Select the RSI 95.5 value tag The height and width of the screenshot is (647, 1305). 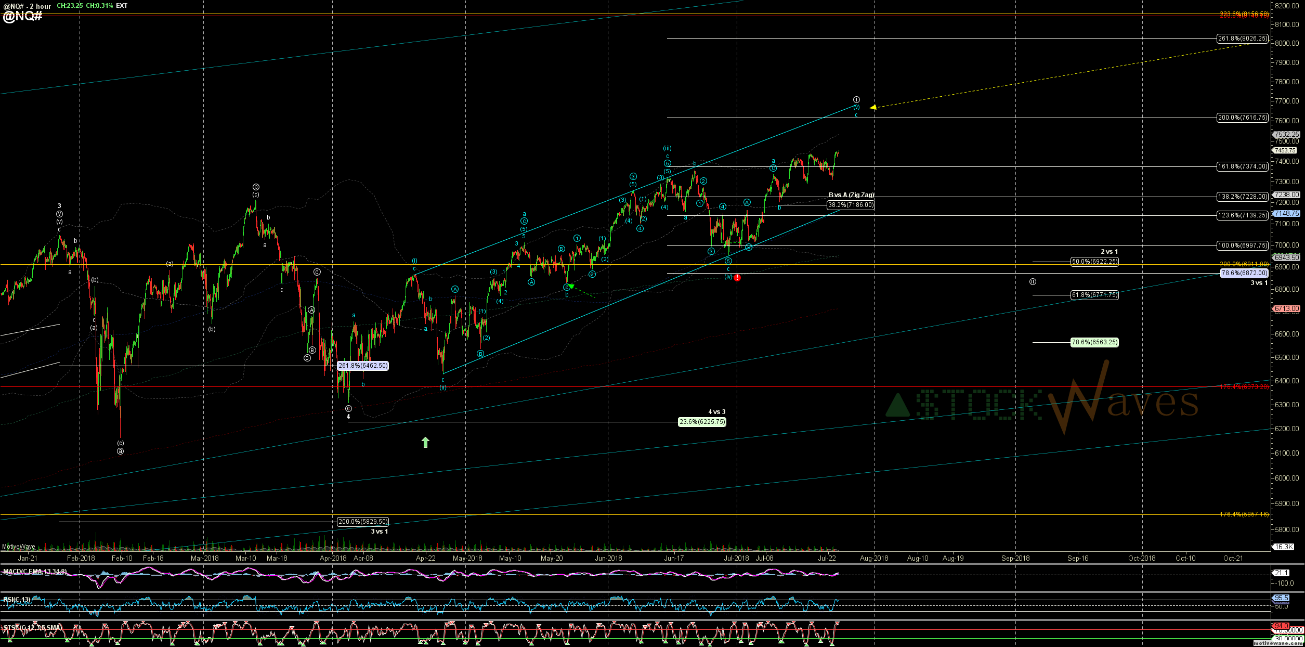click(1280, 598)
